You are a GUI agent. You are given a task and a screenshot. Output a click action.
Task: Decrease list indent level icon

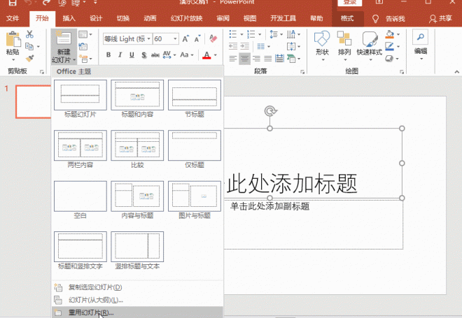[233, 46]
